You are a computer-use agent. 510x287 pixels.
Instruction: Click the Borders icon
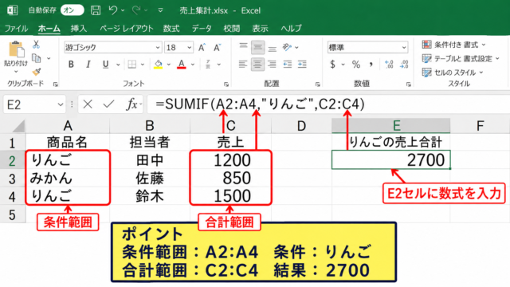[x=132, y=65]
